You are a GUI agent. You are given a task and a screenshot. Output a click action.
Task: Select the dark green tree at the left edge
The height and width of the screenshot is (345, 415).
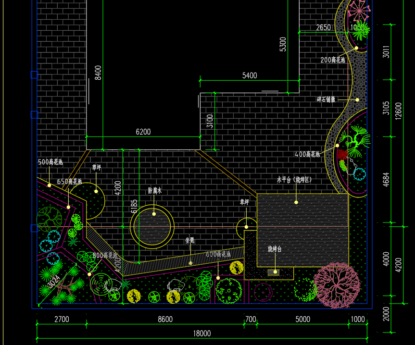click(x=49, y=219)
